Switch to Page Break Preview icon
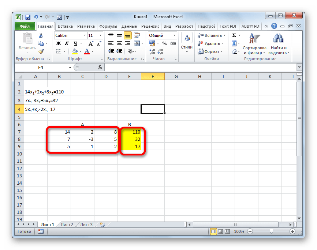Screen dimensions: 317x250 pyautogui.click(x=227, y=231)
